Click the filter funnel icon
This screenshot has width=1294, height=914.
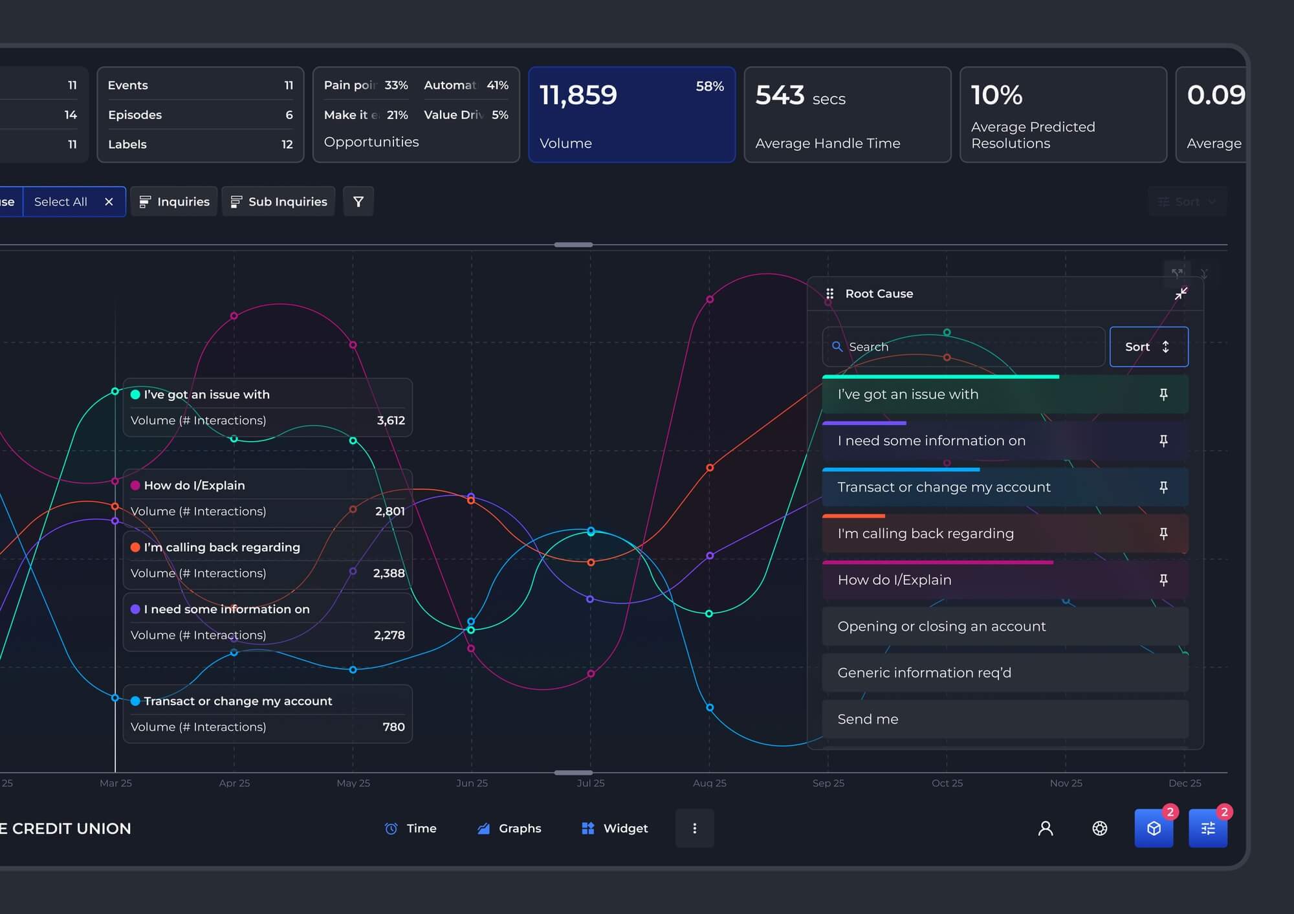358,202
